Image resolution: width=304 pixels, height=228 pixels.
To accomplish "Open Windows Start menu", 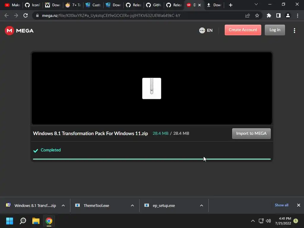I will click(x=9, y=221).
